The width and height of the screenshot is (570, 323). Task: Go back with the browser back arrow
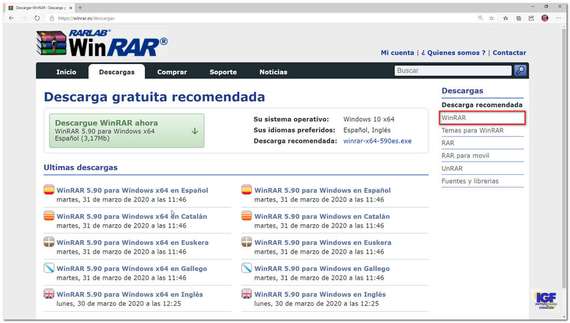11,18
